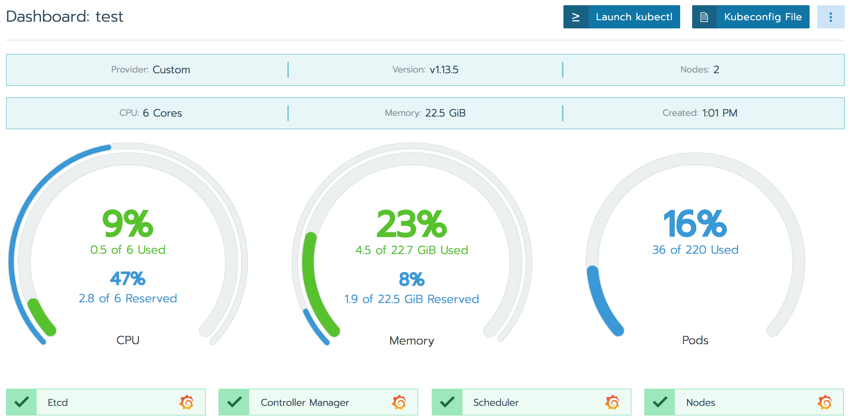
Task: Click the Memory gauge 23% reading
Action: 412,224
